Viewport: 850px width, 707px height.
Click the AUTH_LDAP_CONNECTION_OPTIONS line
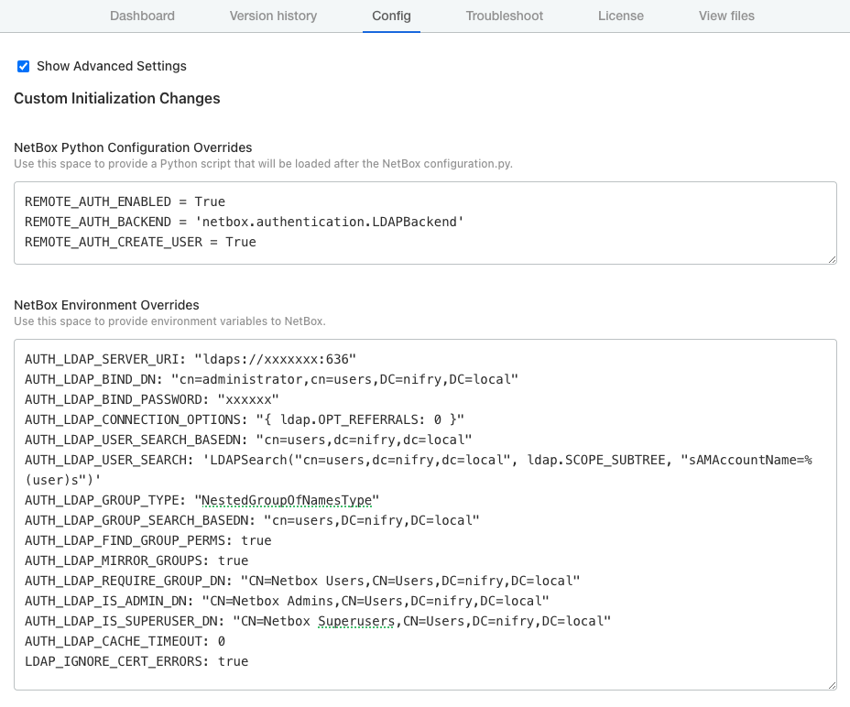coord(245,419)
